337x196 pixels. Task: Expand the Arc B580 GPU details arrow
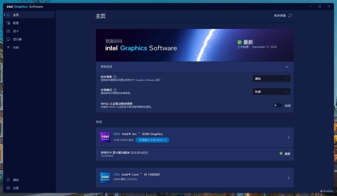point(289,138)
